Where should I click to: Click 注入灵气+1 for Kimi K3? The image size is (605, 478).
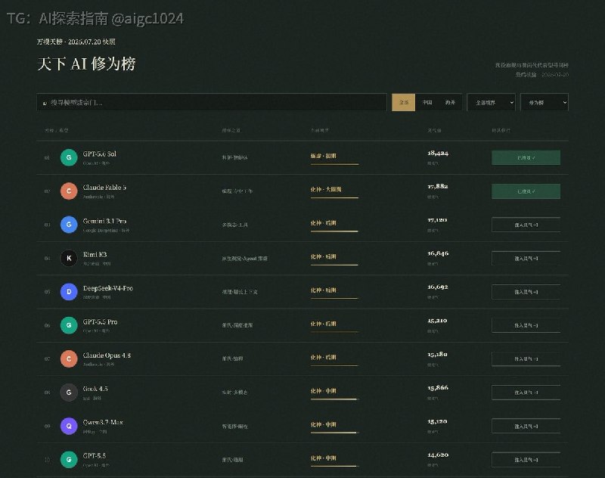(526, 258)
